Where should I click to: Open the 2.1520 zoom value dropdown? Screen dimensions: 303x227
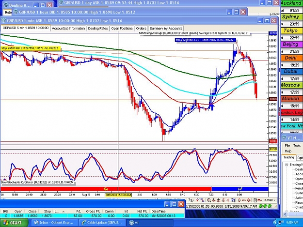click(274, 200)
